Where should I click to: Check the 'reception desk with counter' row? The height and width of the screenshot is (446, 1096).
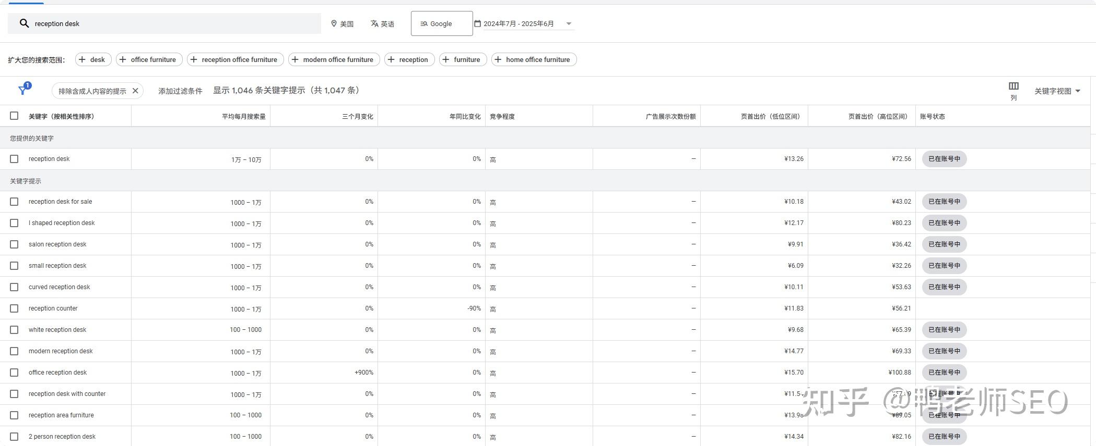tap(14, 394)
